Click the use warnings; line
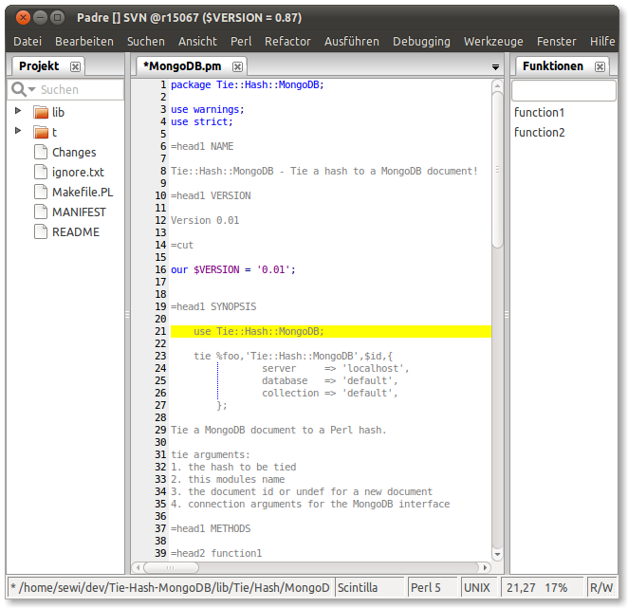 coord(208,110)
